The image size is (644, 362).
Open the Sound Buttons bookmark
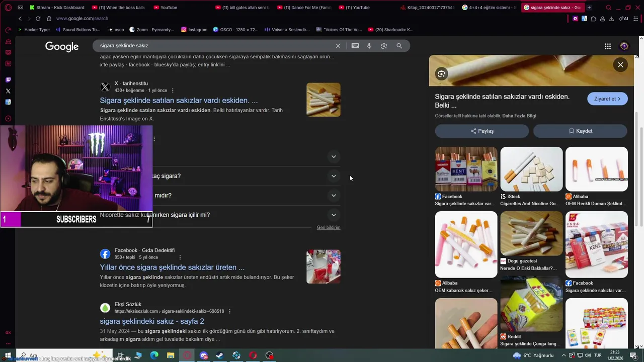point(78,30)
